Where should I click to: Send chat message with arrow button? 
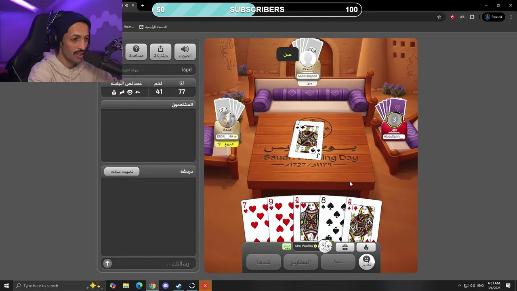107,264
